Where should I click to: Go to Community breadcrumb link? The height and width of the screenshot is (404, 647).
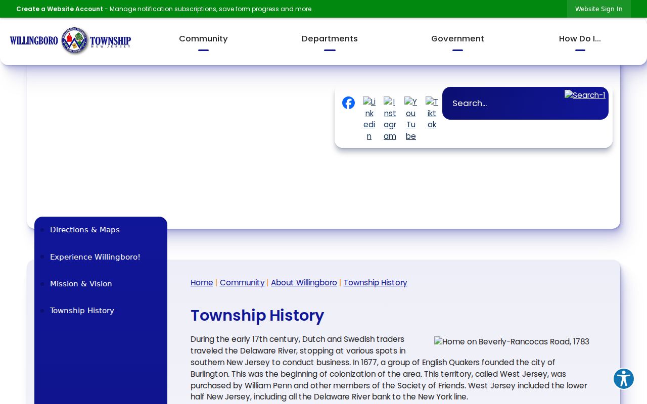pos(242,283)
